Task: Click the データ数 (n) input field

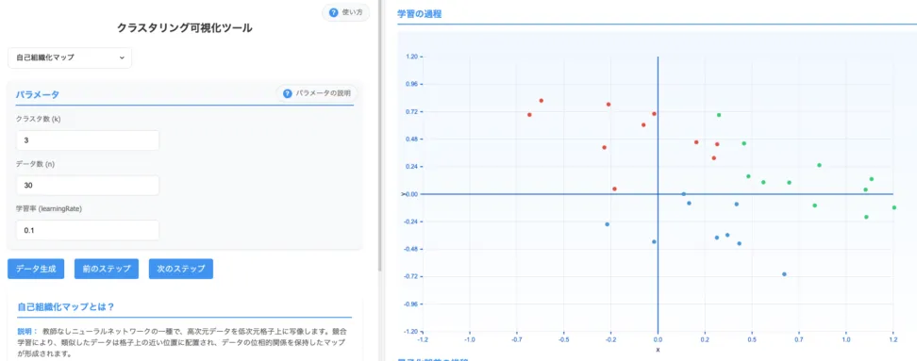Action: click(x=88, y=185)
